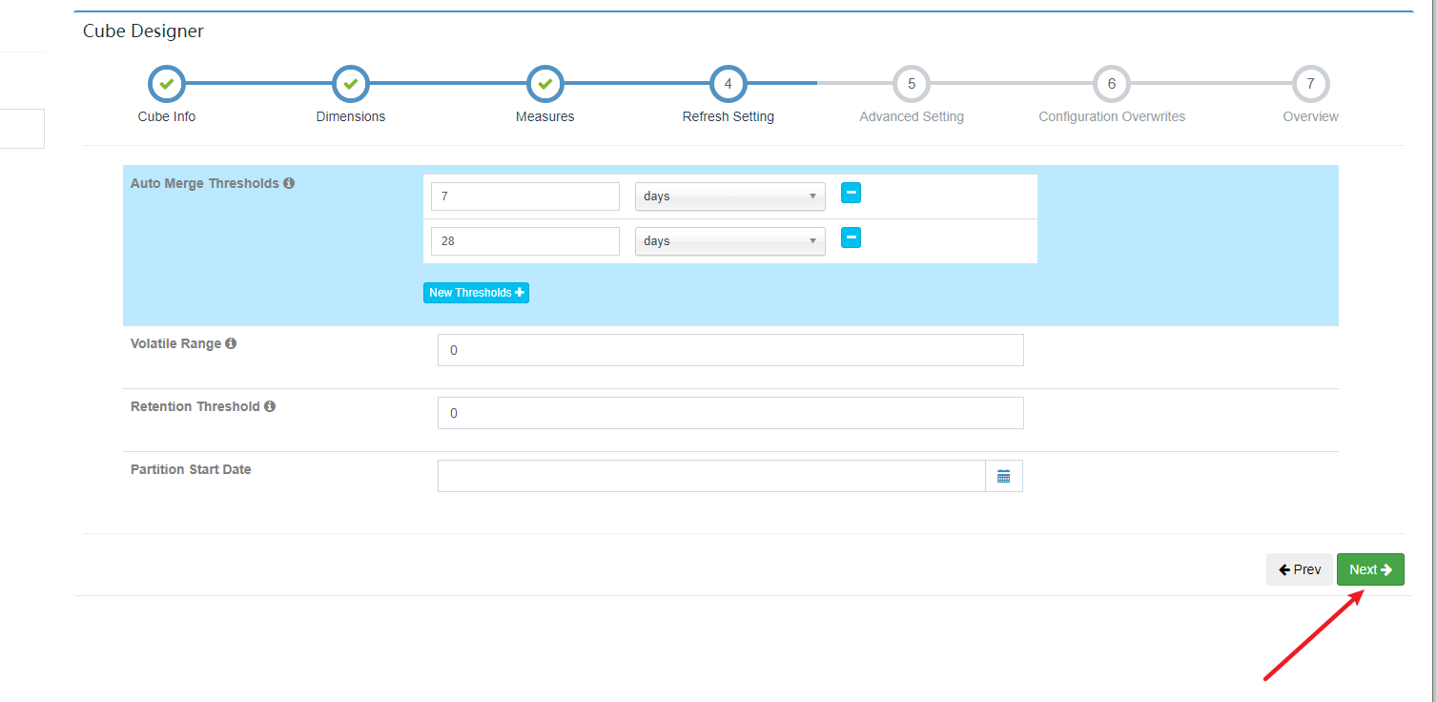Click the Cube Designer heading
Image resolution: width=1437 pixels, height=702 pixels.
click(143, 31)
